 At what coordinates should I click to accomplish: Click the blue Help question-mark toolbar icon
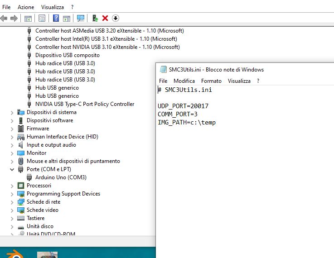[56, 18]
